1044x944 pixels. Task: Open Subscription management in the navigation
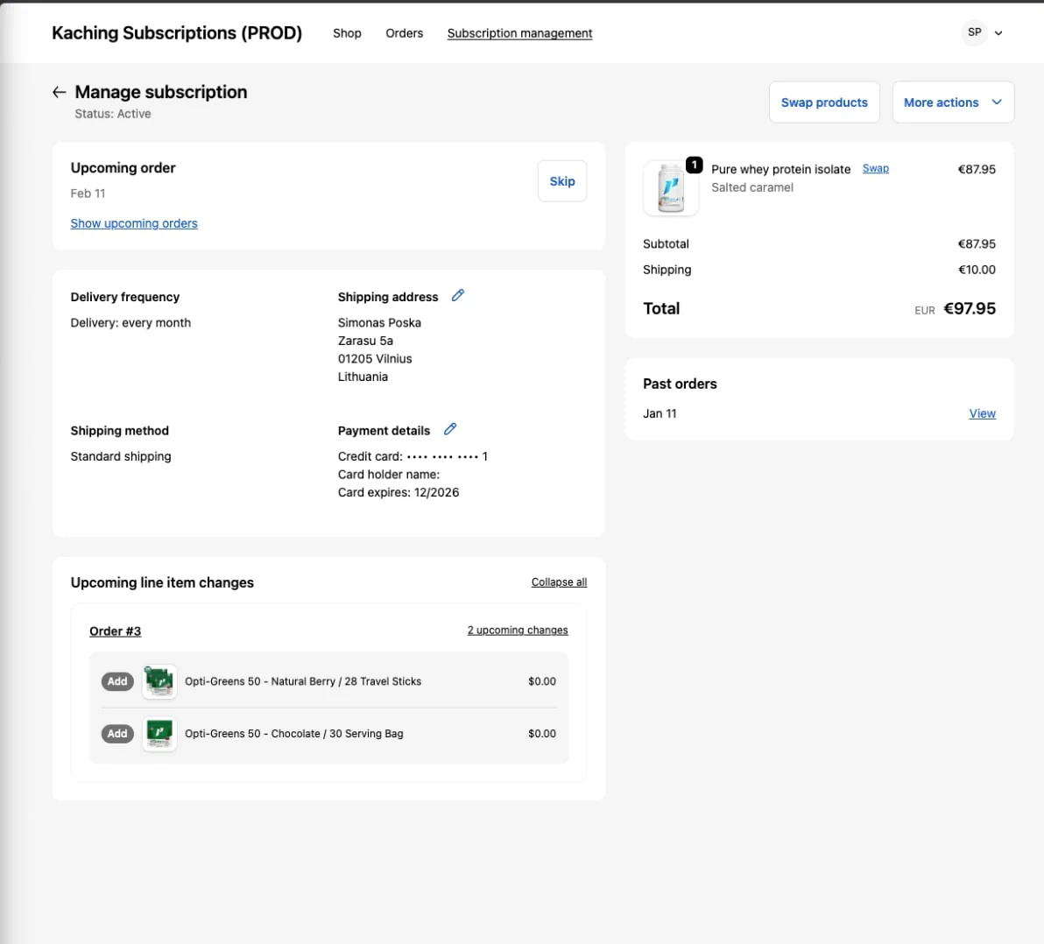(519, 33)
